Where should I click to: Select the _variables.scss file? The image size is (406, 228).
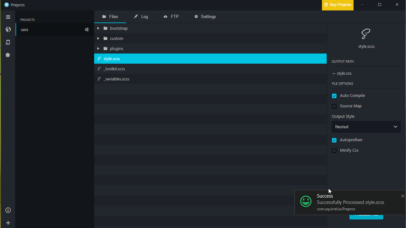[x=210, y=79]
